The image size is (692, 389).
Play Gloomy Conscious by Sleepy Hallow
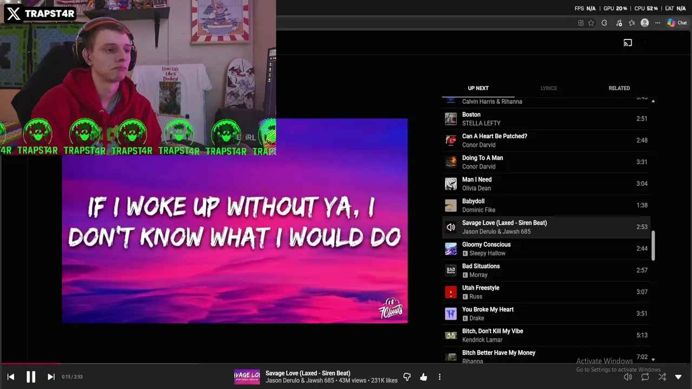[546, 249]
